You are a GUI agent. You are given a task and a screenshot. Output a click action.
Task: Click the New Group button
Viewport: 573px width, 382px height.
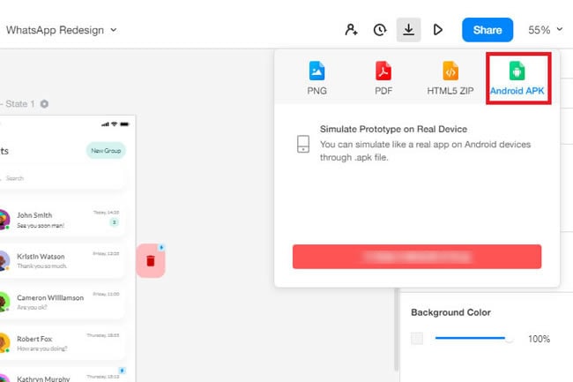coord(106,151)
